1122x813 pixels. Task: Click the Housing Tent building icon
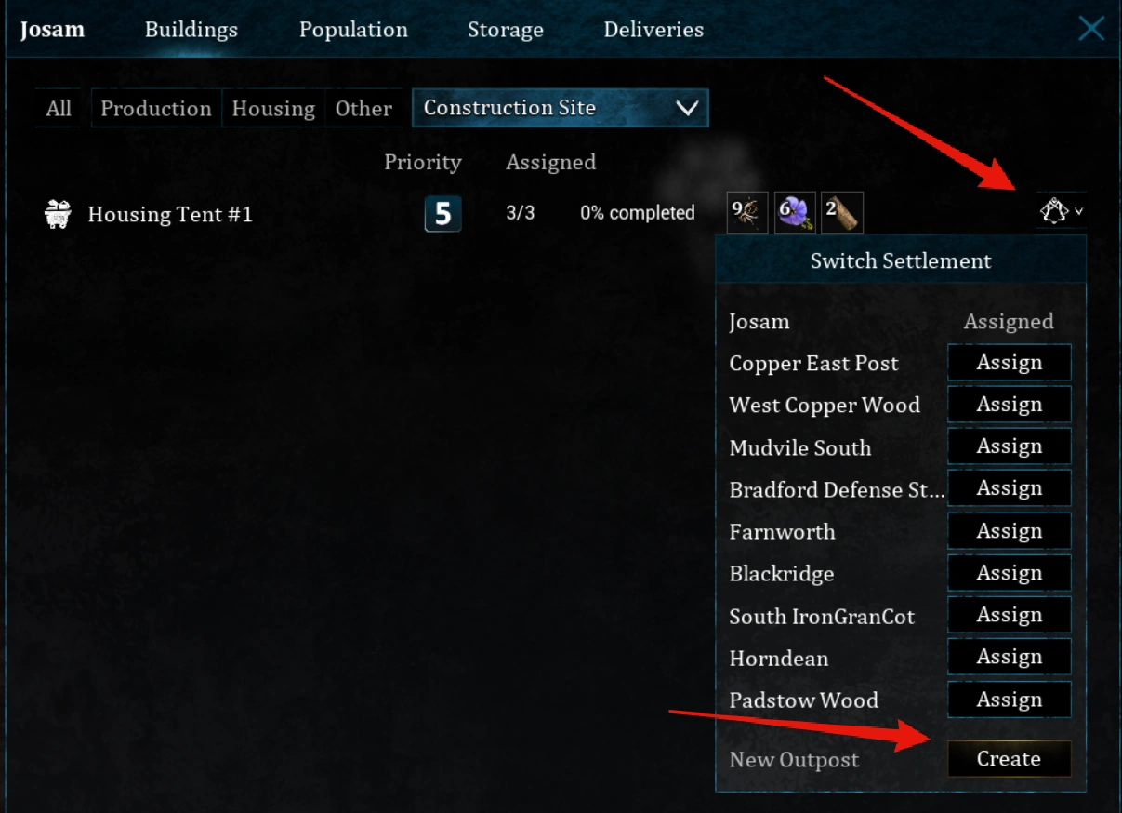coord(58,214)
